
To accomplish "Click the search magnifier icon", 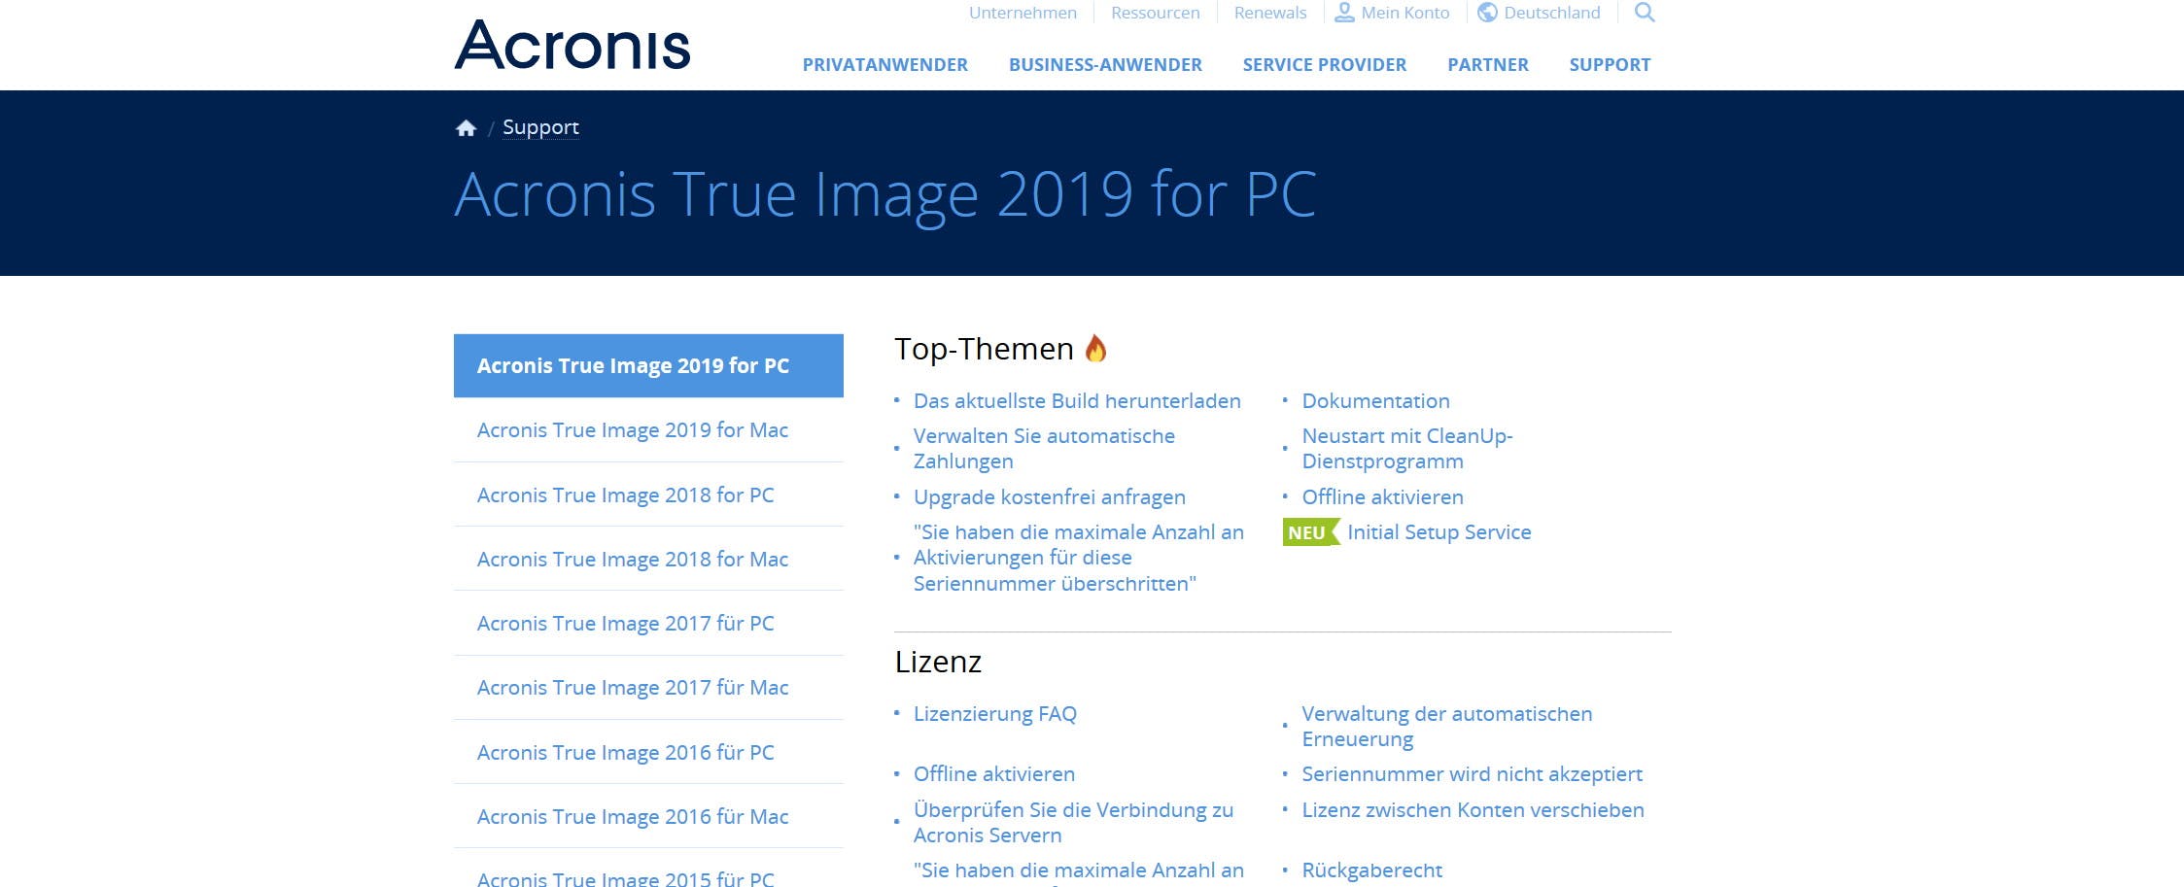I will coord(1645,13).
